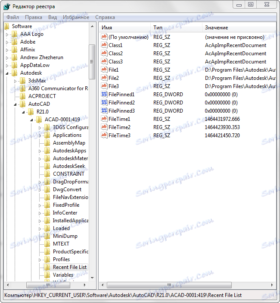
Task: Open the Избранное menu
Action: [x=76, y=17]
